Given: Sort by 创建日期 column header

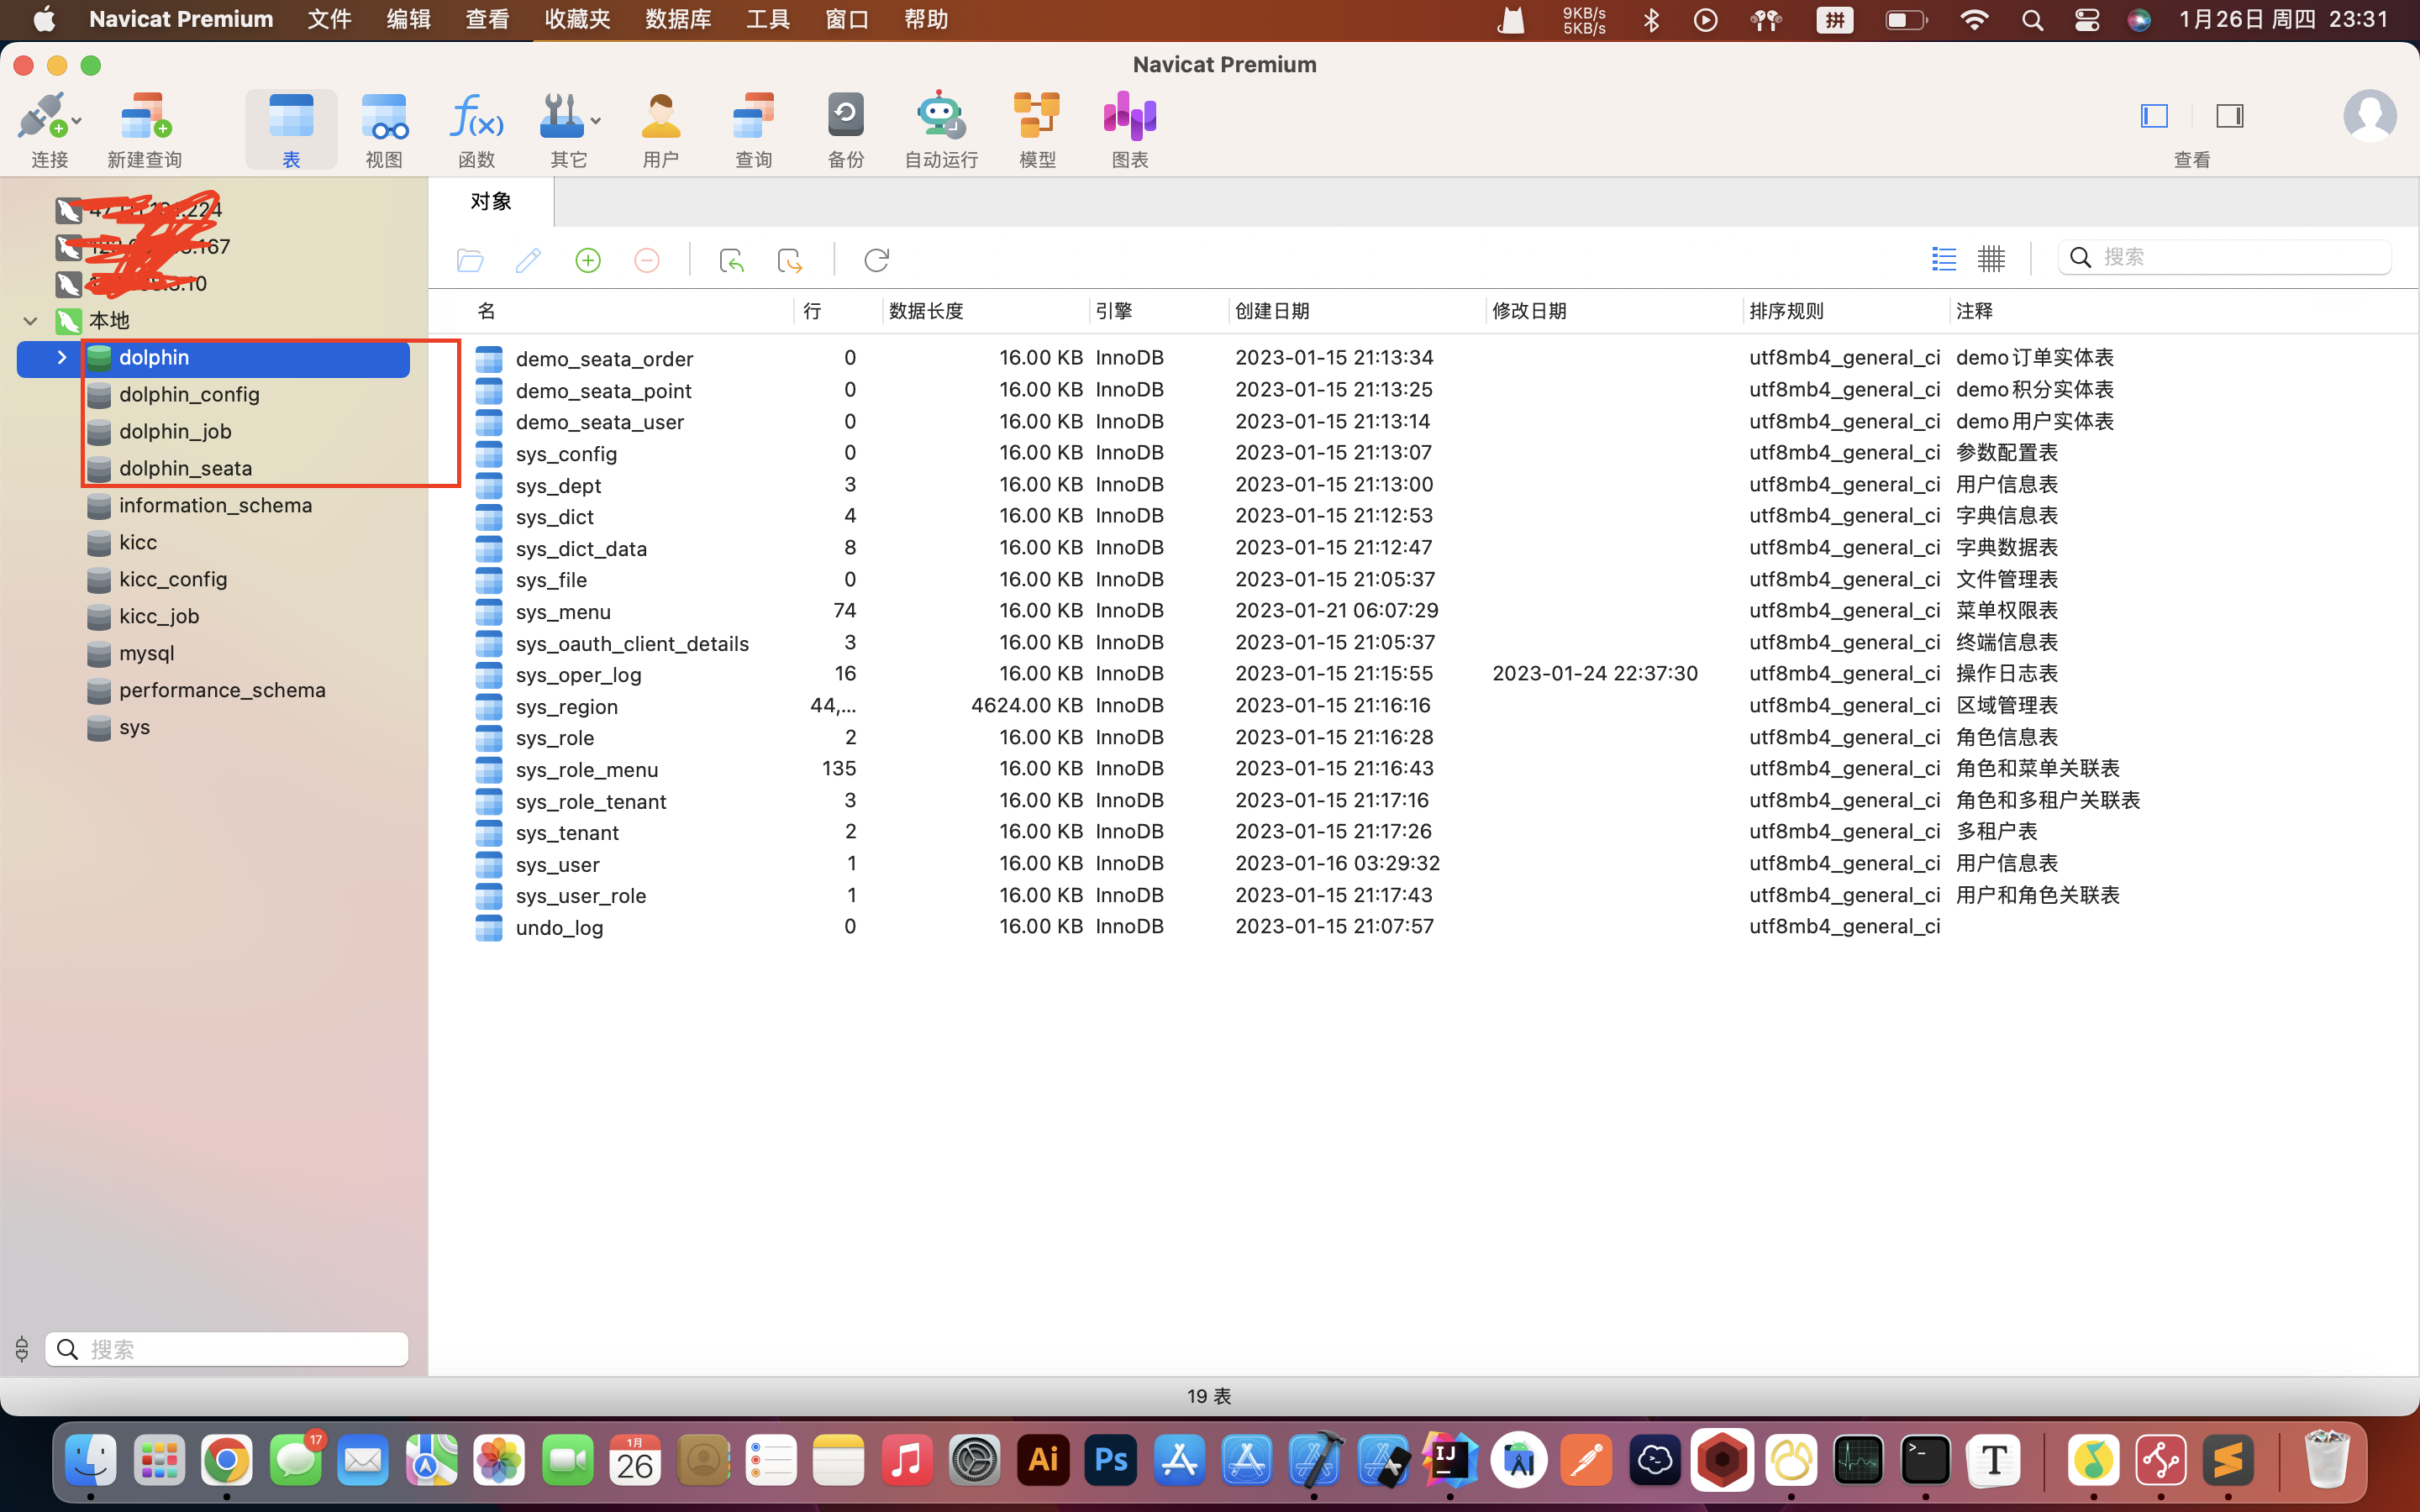Looking at the screenshot, I should [x=1271, y=311].
